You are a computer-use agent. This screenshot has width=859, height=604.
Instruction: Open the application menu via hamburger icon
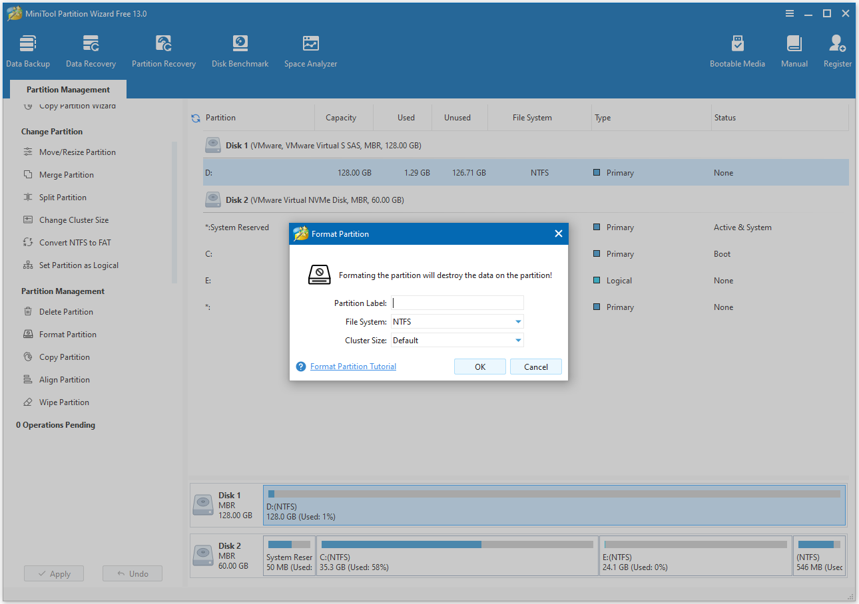[x=790, y=13]
